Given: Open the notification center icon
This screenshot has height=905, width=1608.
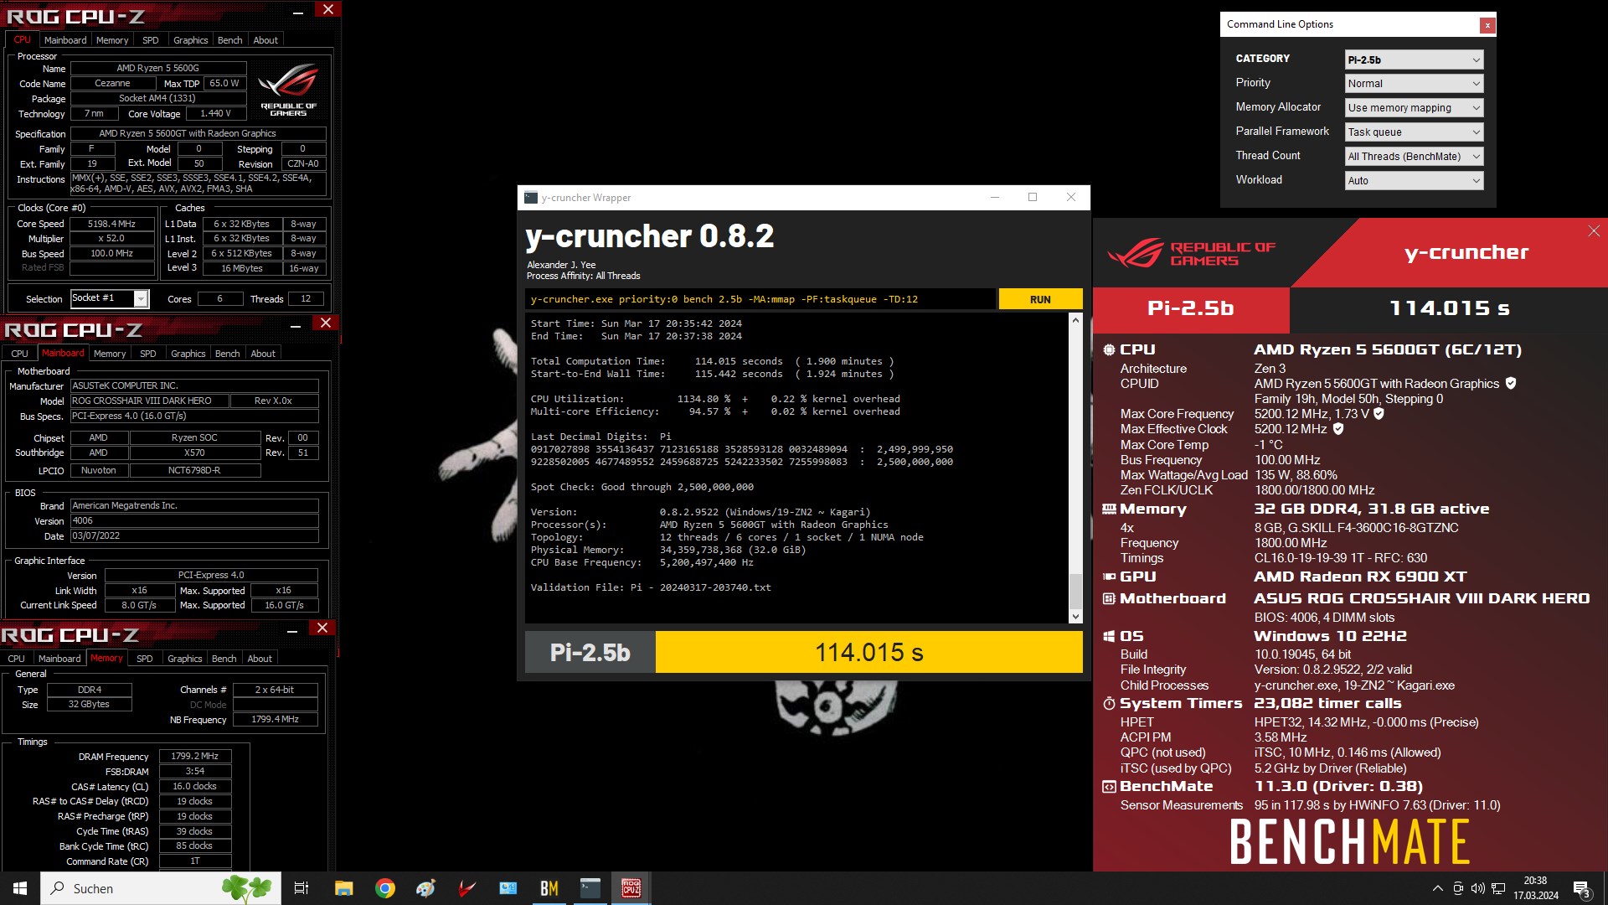Looking at the screenshot, I should (1582, 888).
